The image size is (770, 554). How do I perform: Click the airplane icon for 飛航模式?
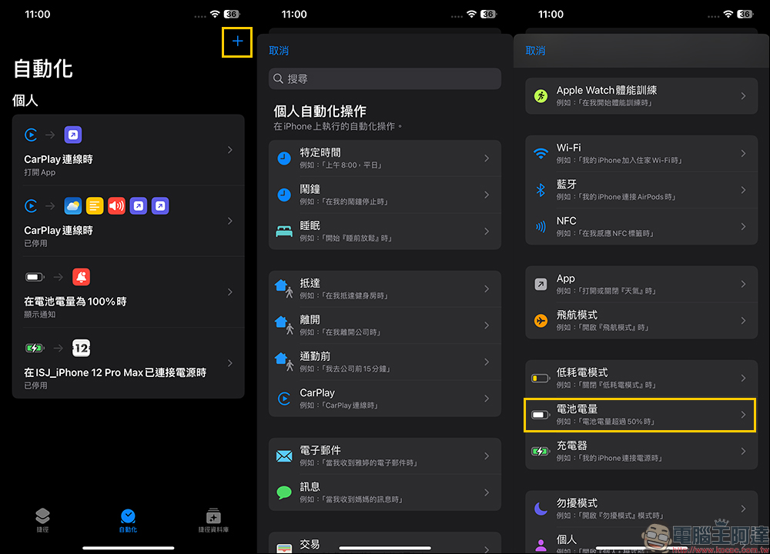pyautogui.click(x=541, y=321)
